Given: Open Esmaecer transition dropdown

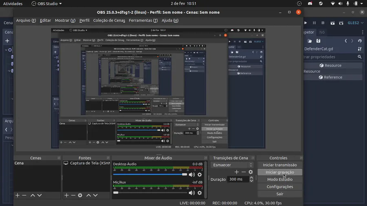Looking at the screenshot, I should coord(232,165).
